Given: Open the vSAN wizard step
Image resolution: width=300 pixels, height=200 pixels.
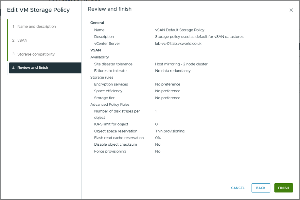Looking at the screenshot, I should click(x=22, y=40).
